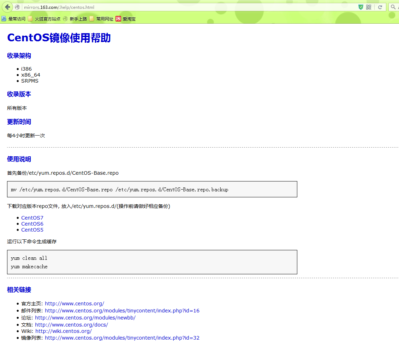Click the SRPMS list item

[30, 81]
